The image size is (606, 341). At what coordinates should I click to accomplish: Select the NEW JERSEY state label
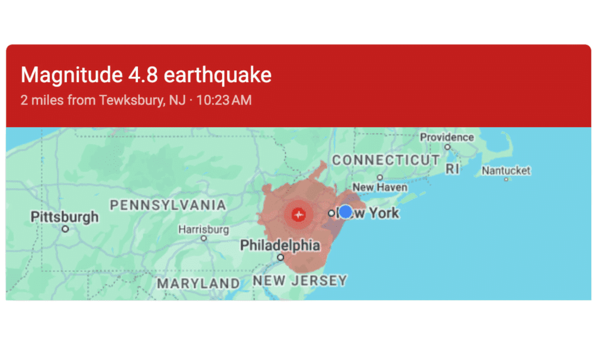point(300,281)
